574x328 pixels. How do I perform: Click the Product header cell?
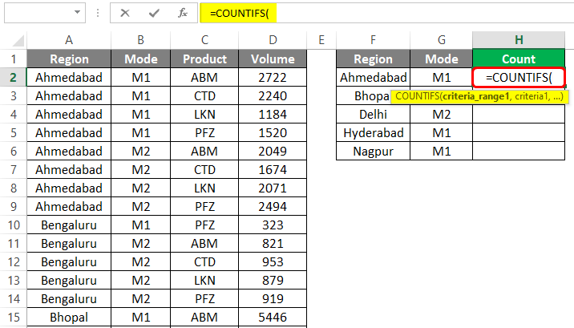point(204,59)
